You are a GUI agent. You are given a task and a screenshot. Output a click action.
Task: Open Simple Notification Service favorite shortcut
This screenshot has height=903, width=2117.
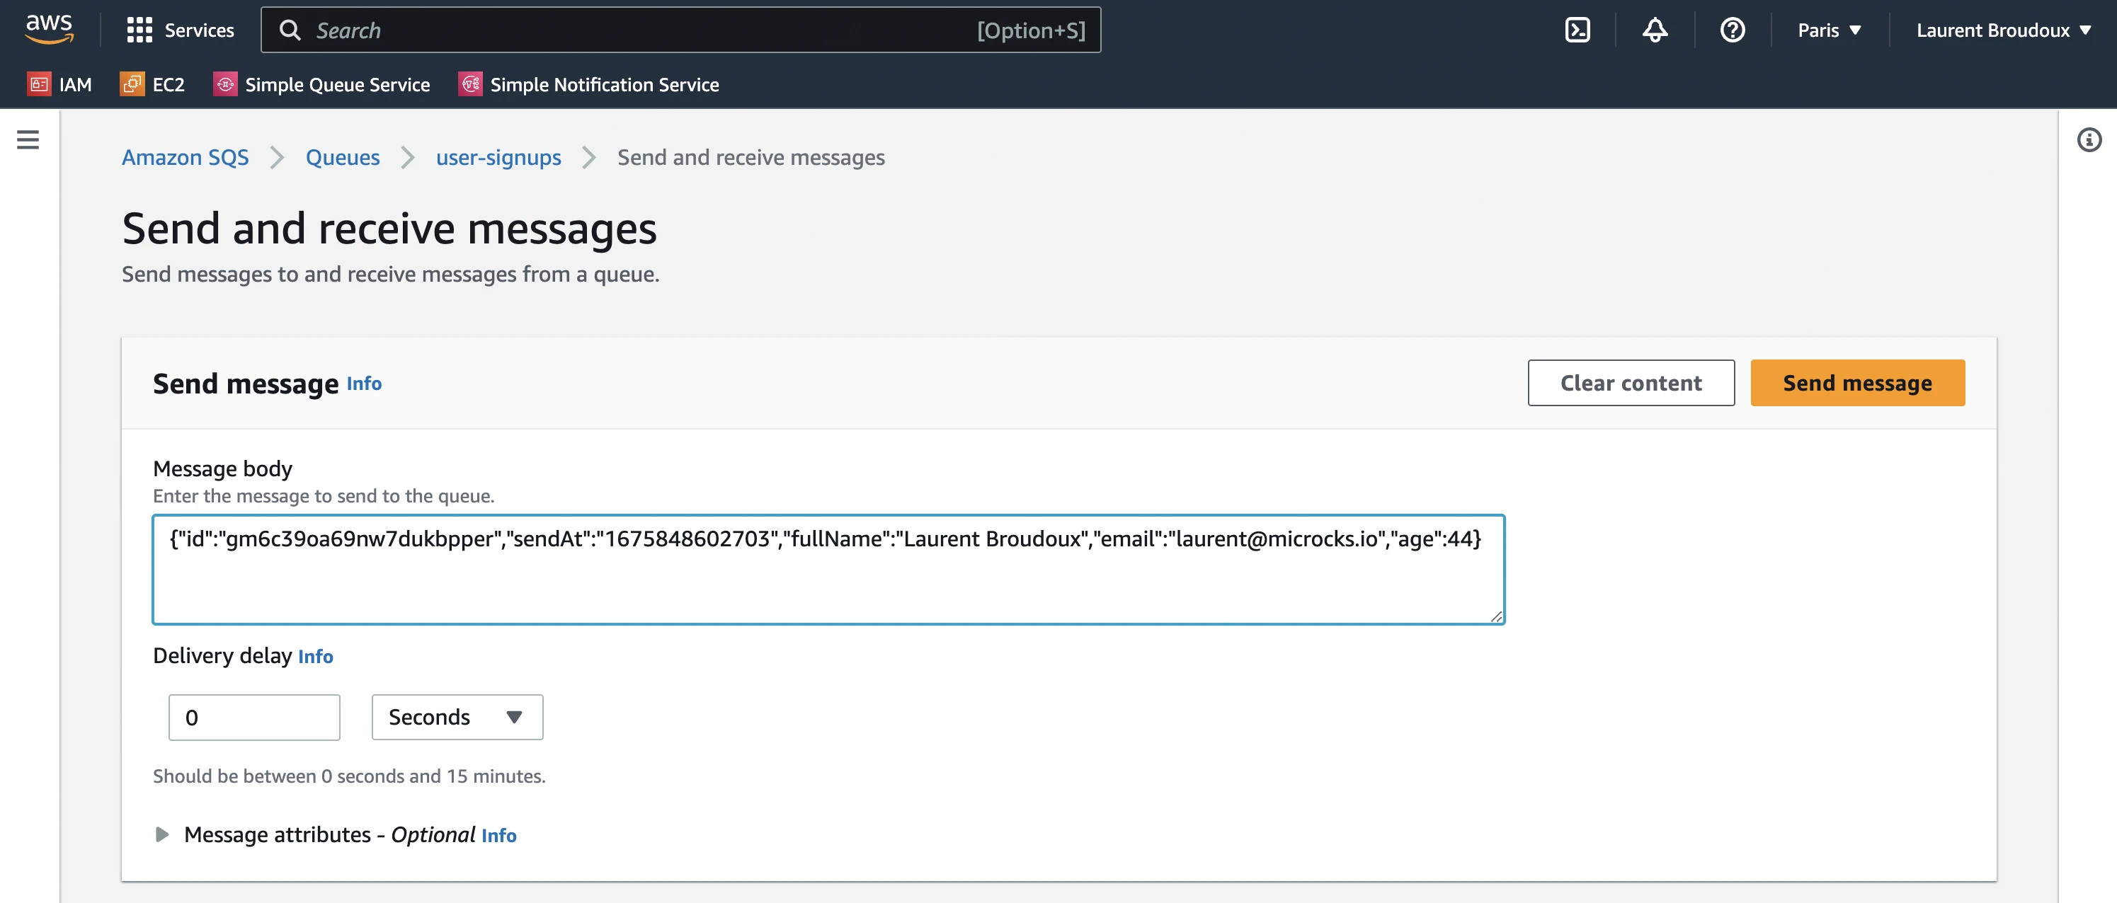(x=588, y=85)
